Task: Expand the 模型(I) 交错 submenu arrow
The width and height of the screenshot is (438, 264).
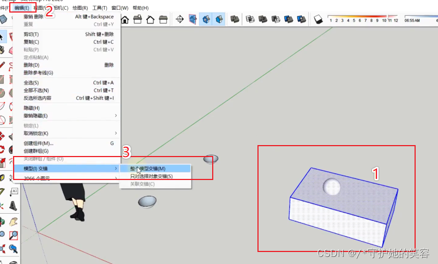Action: pos(116,169)
